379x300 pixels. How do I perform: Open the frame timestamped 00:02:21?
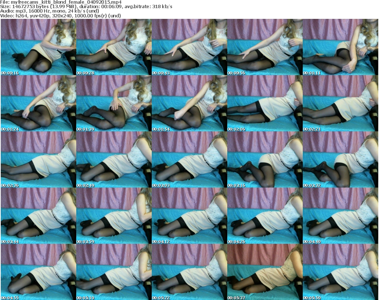[341, 103]
